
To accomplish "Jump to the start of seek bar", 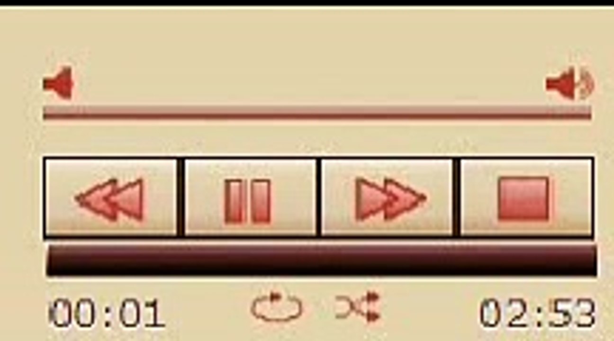I will pyautogui.click(x=48, y=260).
